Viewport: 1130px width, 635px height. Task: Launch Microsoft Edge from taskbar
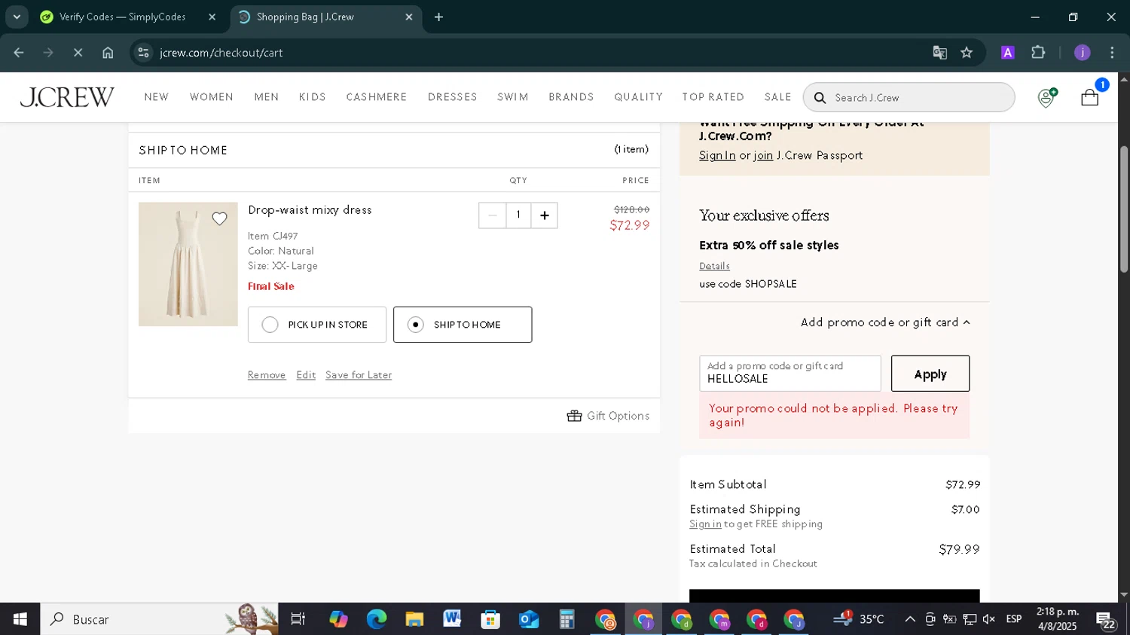coord(376,619)
